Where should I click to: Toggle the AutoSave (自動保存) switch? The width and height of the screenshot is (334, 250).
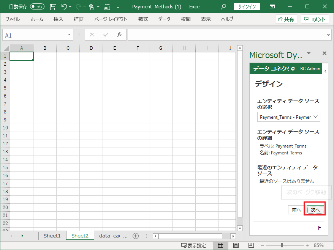[37, 6]
